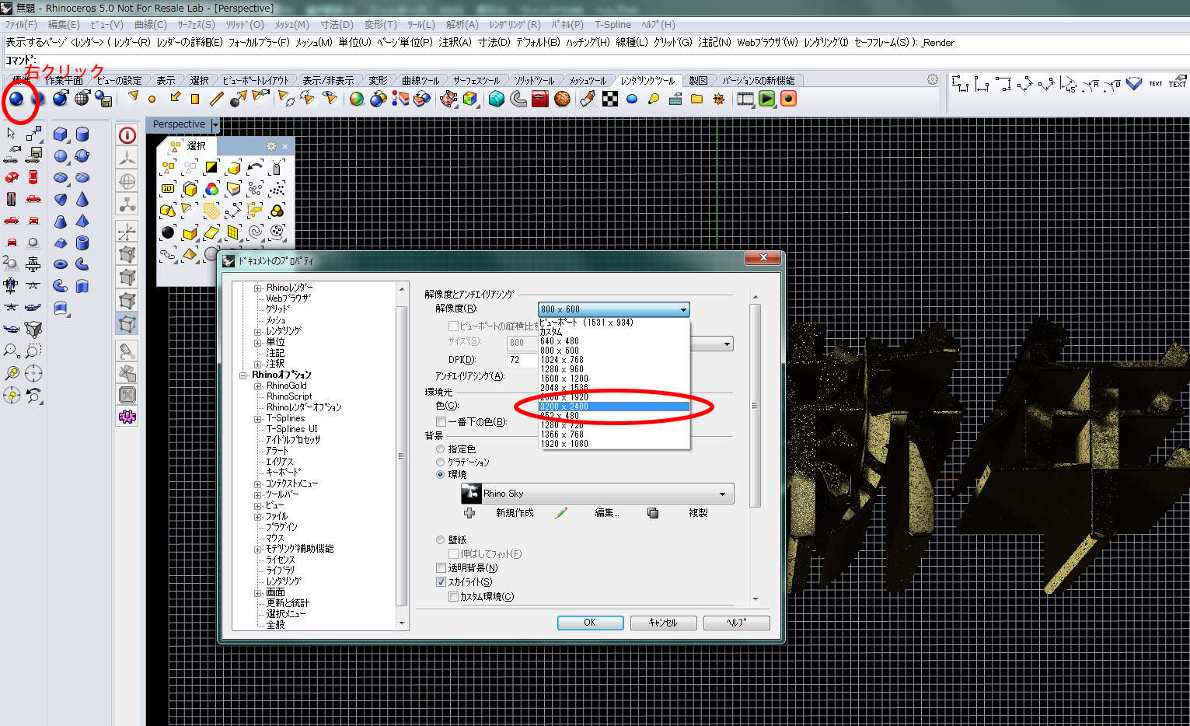Screen dimensions: 1190x726
Task: Select the グラデーション radio button
Action: [x=440, y=462]
